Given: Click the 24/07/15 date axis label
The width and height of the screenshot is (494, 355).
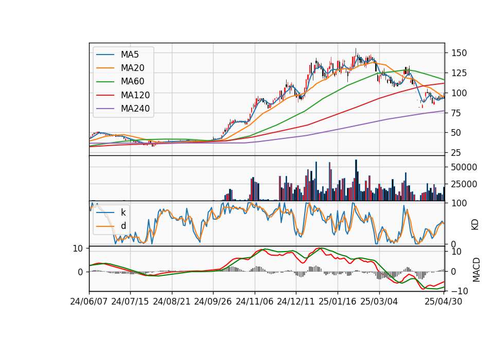Looking at the screenshot, I should (x=130, y=302).
